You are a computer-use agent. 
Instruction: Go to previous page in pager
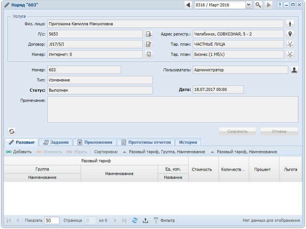point(17,220)
